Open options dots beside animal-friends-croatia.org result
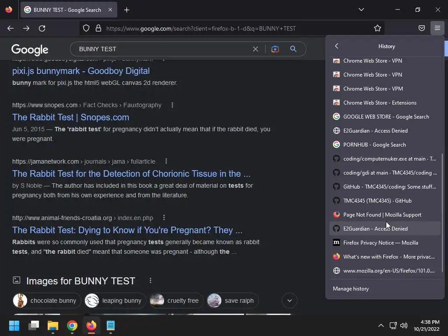 164,218
